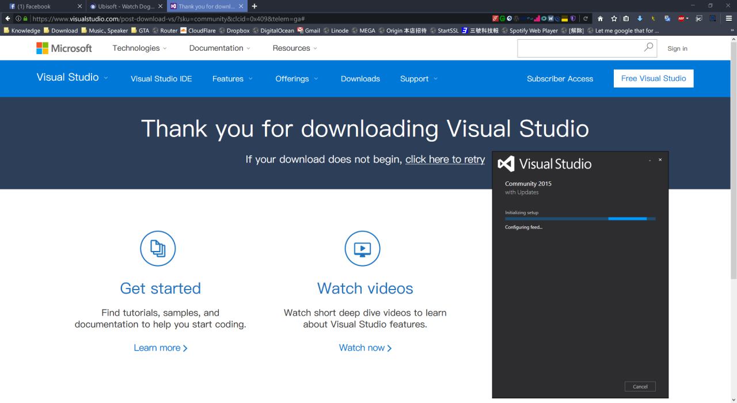Open the Support dropdown menu
The width and height of the screenshot is (737, 403).
coord(419,79)
